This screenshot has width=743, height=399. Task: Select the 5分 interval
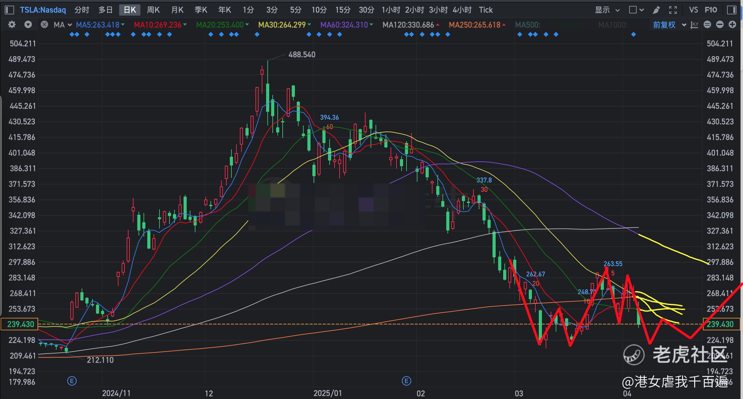click(296, 10)
